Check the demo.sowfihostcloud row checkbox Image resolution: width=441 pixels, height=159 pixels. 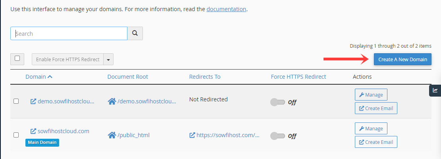16,101
